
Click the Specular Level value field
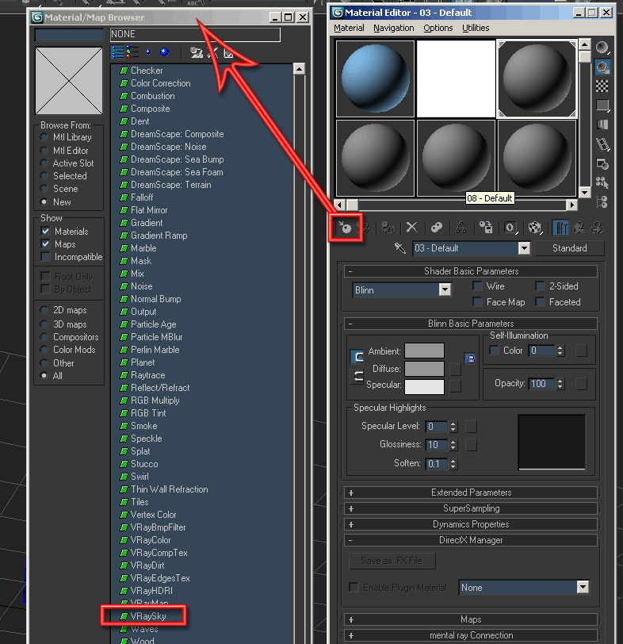pyautogui.click(x=436, y=427)
